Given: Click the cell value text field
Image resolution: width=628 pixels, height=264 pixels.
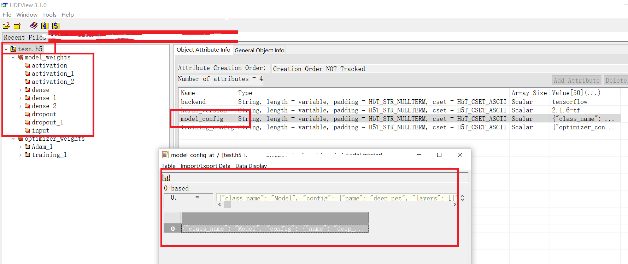Looking at the screenshot, I should 337,198.
